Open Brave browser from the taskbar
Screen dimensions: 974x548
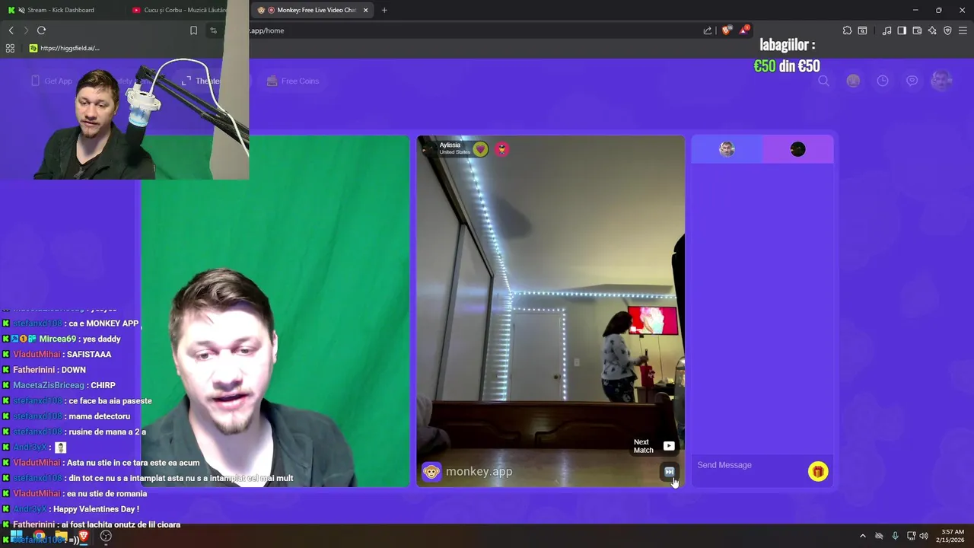coord(84,536)
